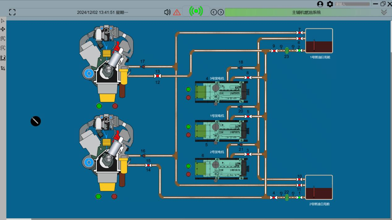Image resolution: width=392 pixels, height=220 pixels.
Task: Click the previous-page circle arrow
Action: click(213, 12)
